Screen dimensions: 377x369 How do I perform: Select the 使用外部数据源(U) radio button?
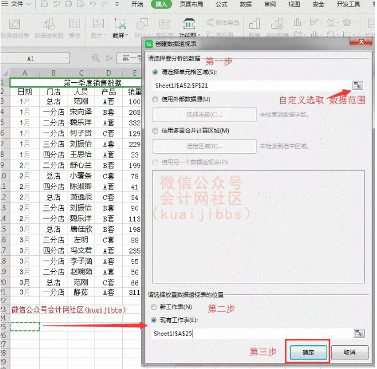click(155, 99)
